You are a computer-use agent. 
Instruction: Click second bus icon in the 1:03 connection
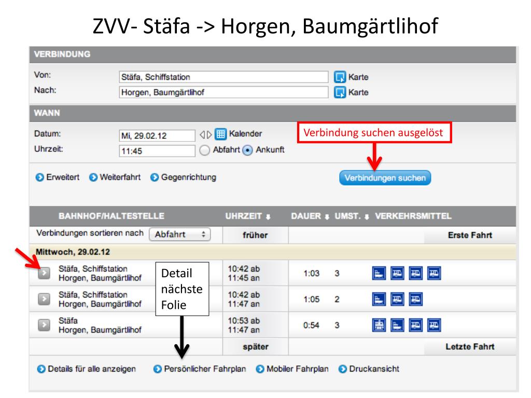415,273
